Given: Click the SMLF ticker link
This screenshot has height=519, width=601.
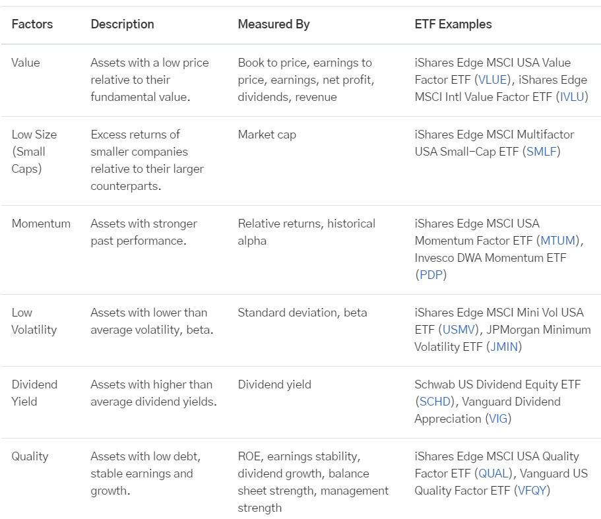Looking at the screenshot, I should click(541, 152).
